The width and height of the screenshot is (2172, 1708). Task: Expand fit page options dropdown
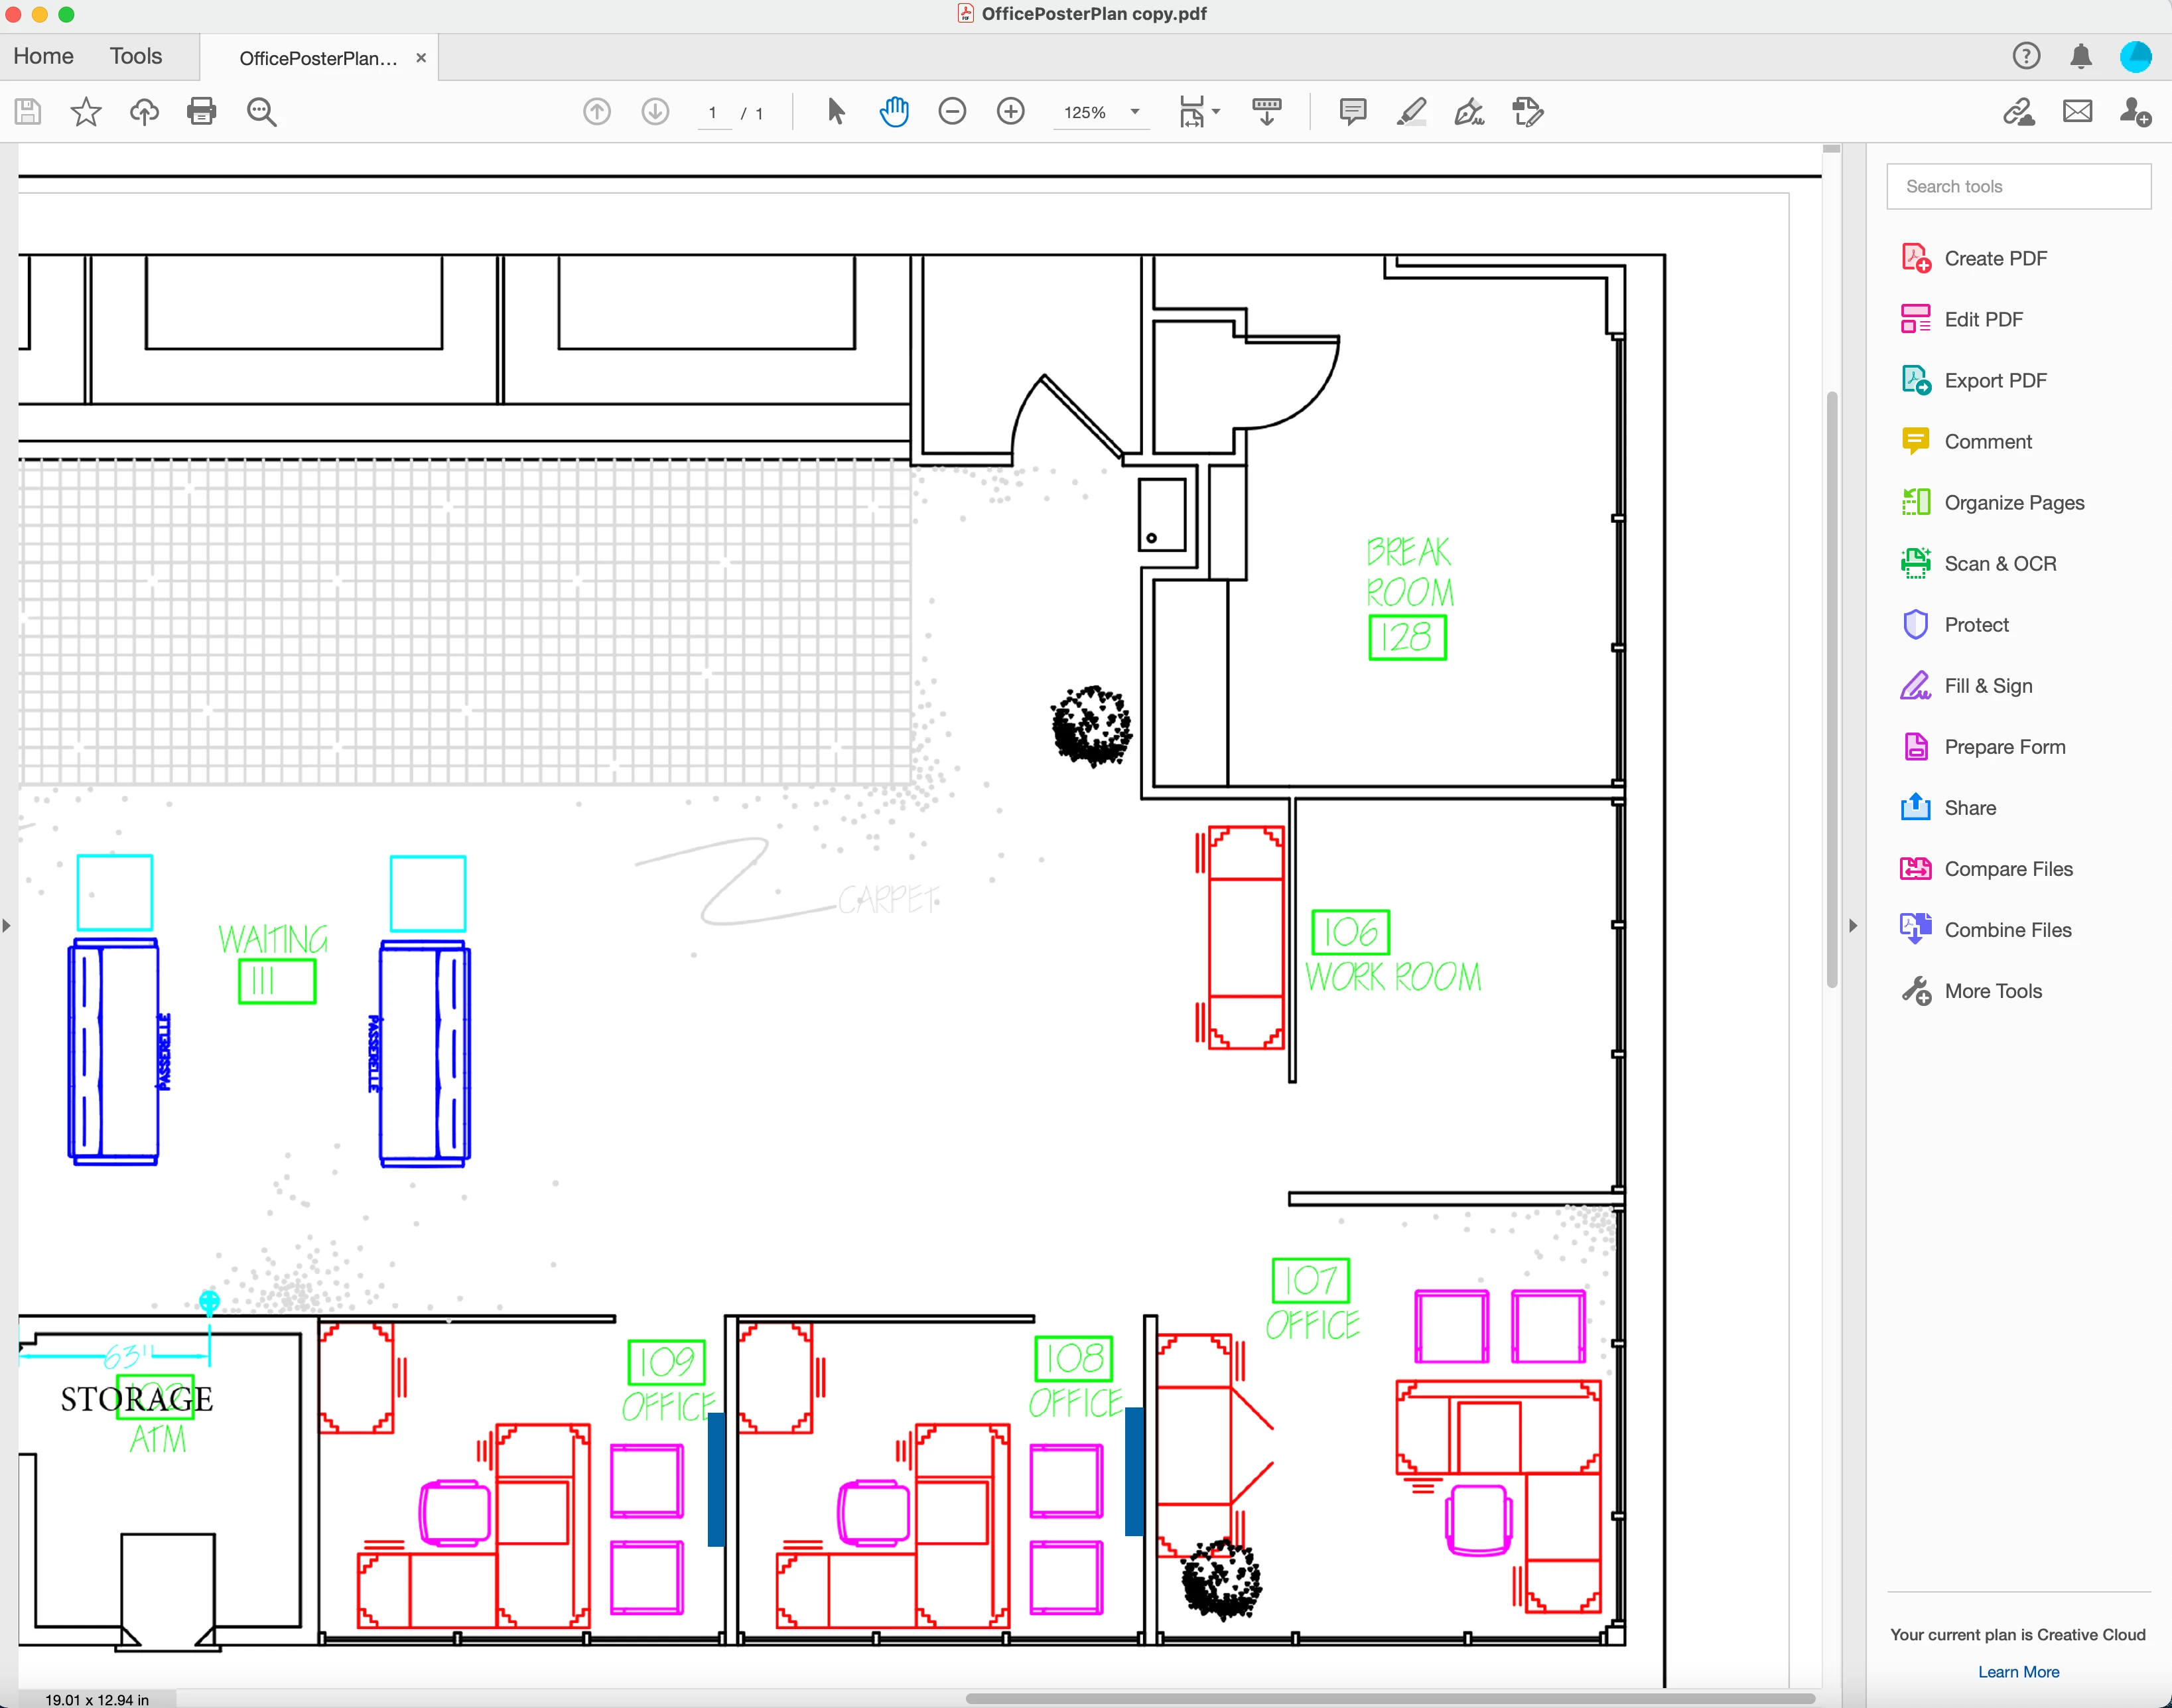[x=1215, y=112]
